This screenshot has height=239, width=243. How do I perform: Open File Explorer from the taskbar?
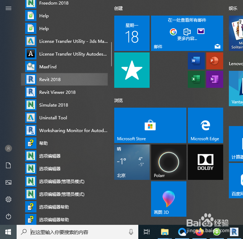pos(164,232)
